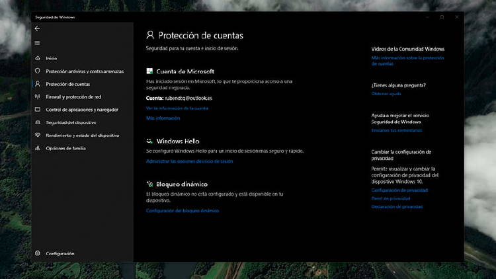
Task: Click the device security laptop icon
Action: (x=38, y=122)
